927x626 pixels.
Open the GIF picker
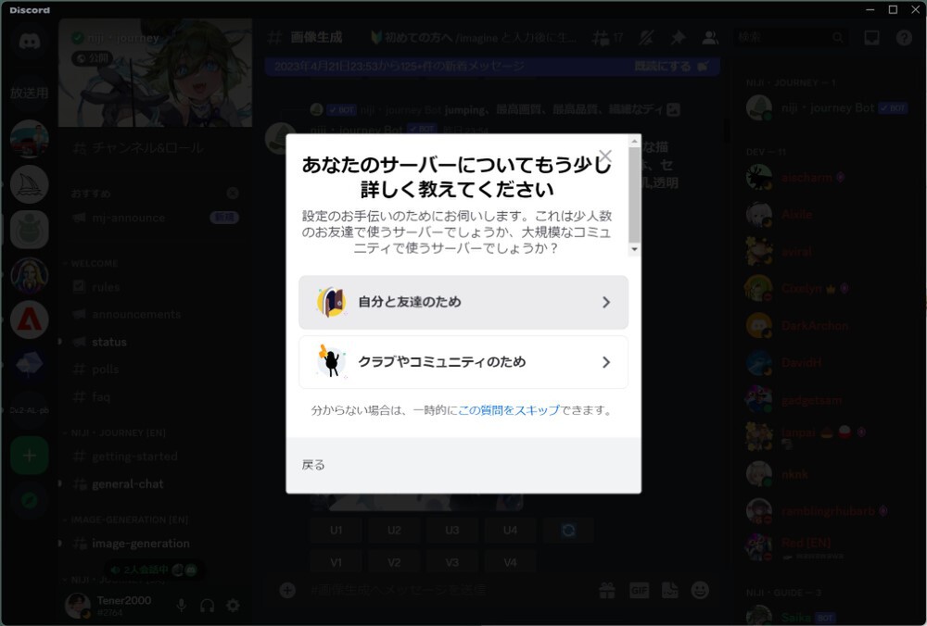[639, 590]
